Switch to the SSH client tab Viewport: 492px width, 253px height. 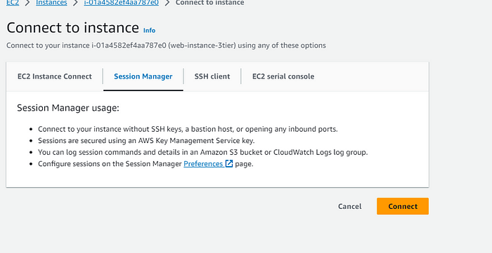[x=212, y=76]
